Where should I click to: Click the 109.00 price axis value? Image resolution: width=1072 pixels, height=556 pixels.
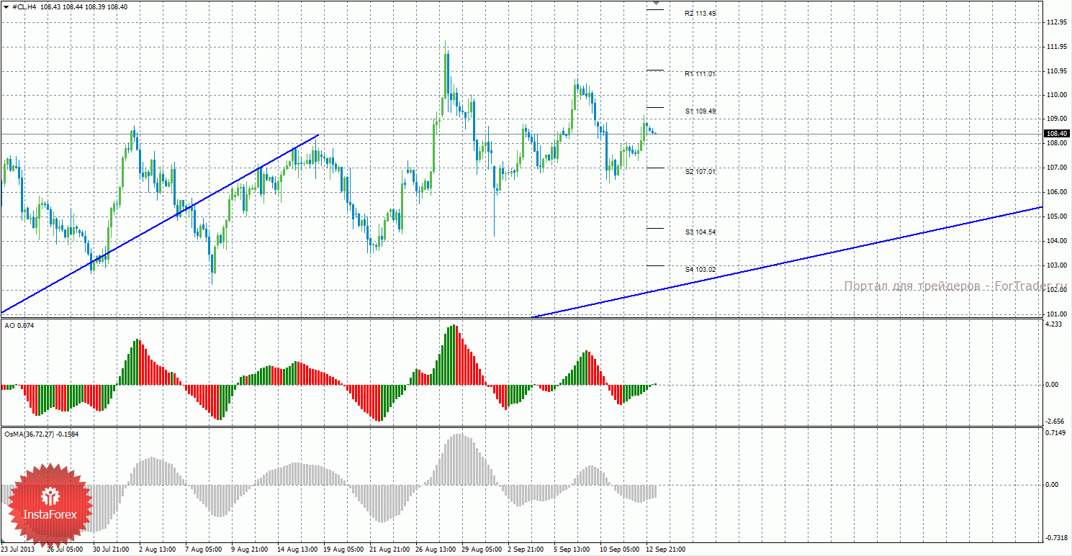[1057, 119]
